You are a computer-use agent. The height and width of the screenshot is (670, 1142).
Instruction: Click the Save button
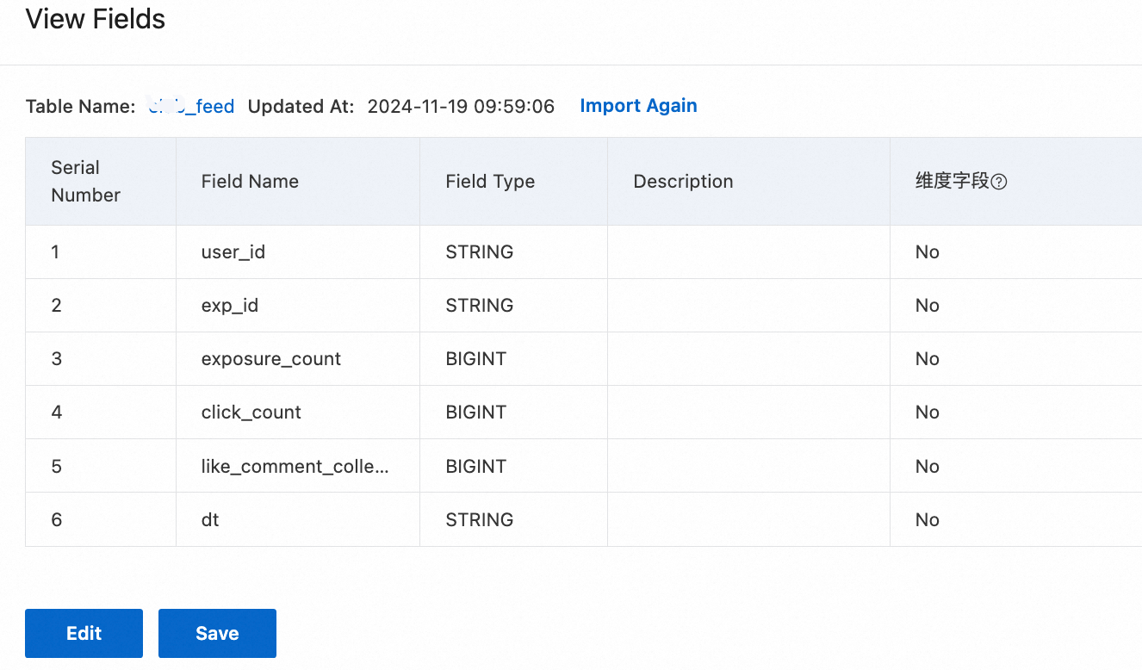217,633
